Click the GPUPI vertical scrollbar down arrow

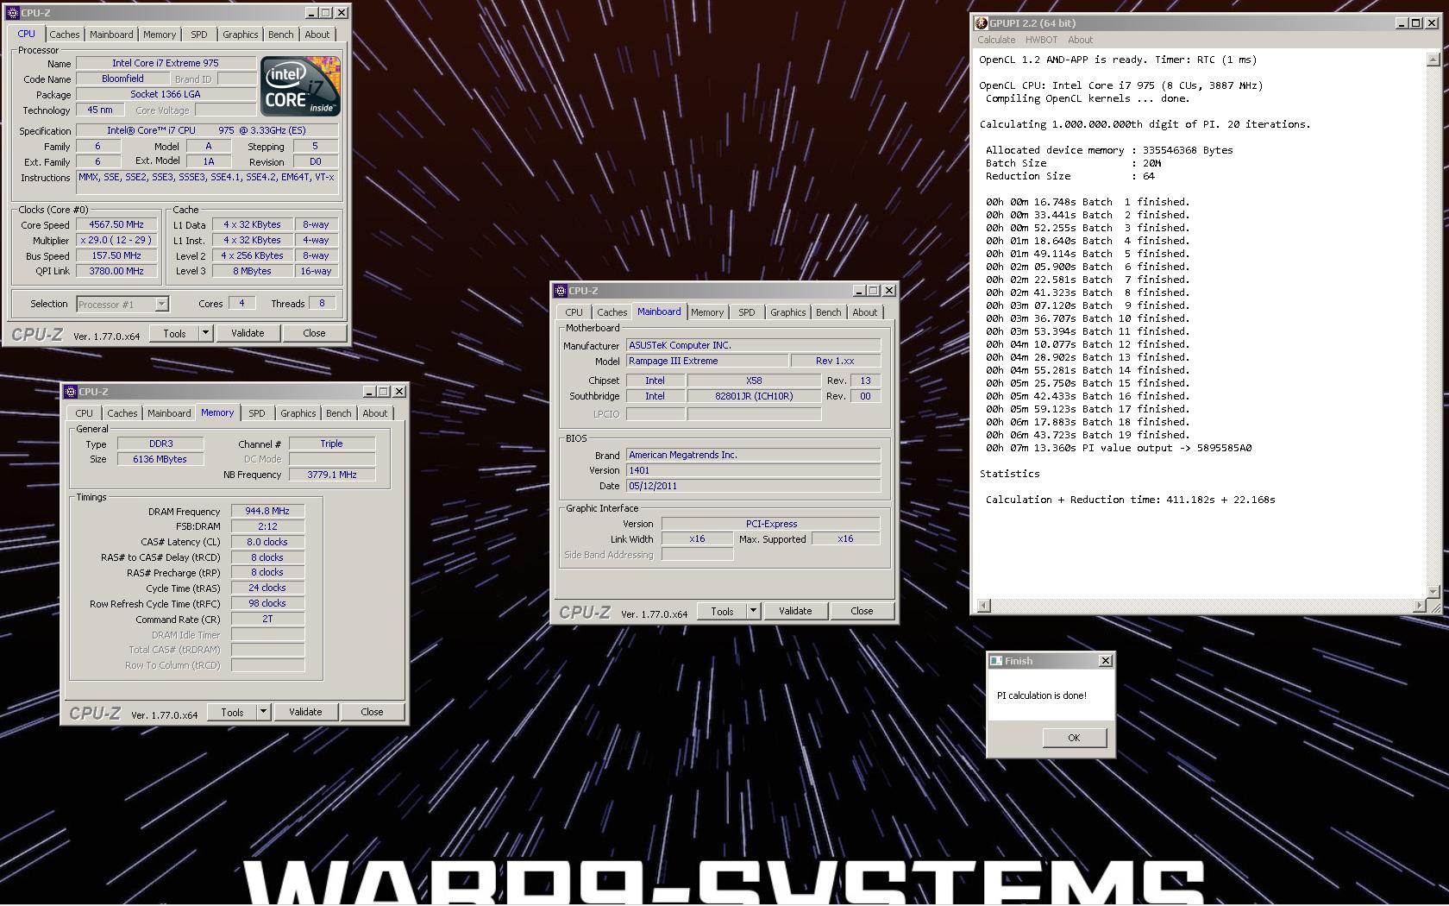point(1433,591)
